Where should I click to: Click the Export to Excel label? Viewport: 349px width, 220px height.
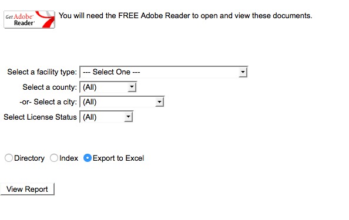(x=119, y=158)
